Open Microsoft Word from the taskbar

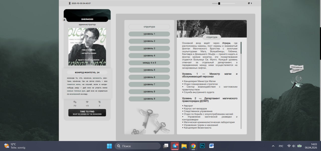coord(211,146)
